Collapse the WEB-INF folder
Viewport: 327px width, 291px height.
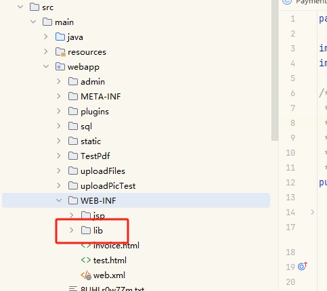point(59,200)
